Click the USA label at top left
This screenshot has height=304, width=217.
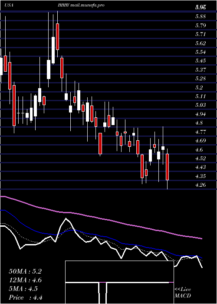pyautogui.click(x=9, y=5)
